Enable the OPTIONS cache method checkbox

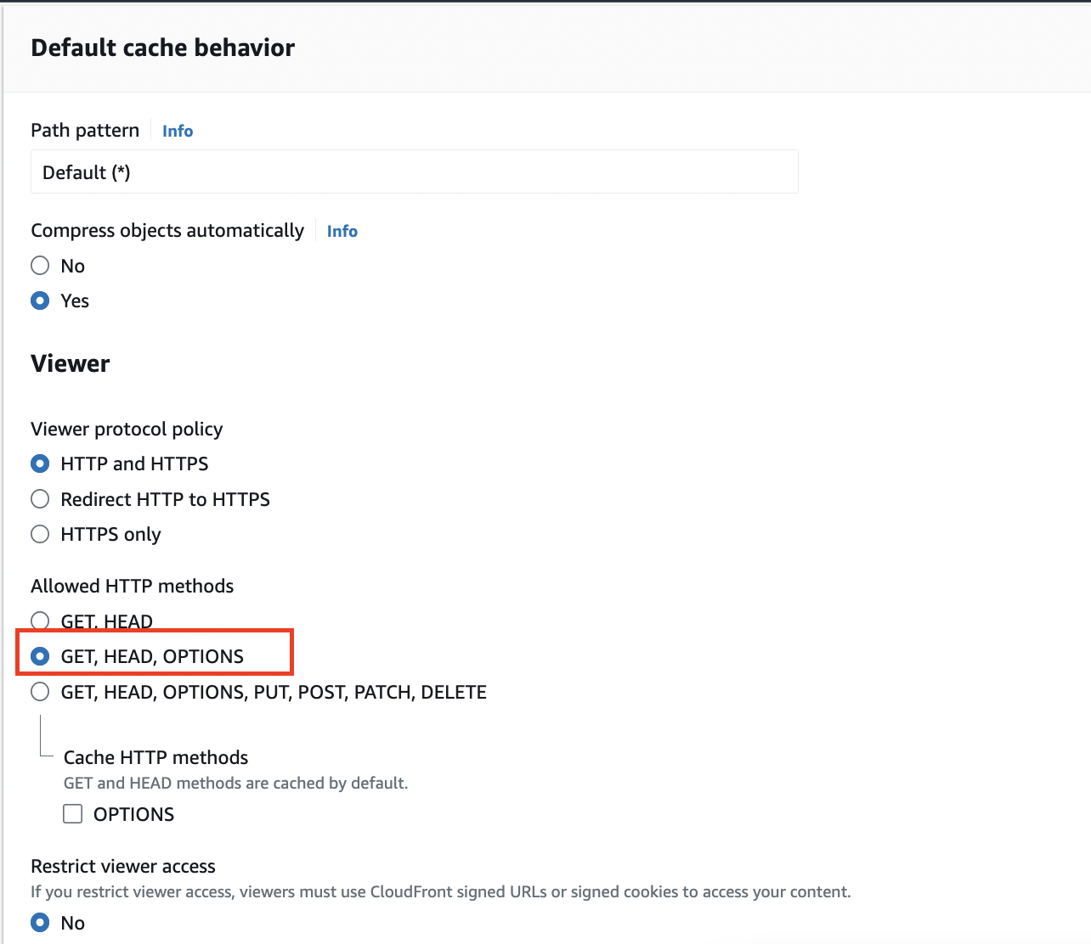point(73,814)
